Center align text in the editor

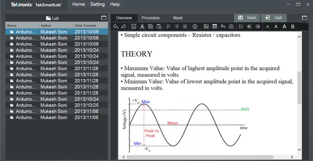[x=177, y=27]
